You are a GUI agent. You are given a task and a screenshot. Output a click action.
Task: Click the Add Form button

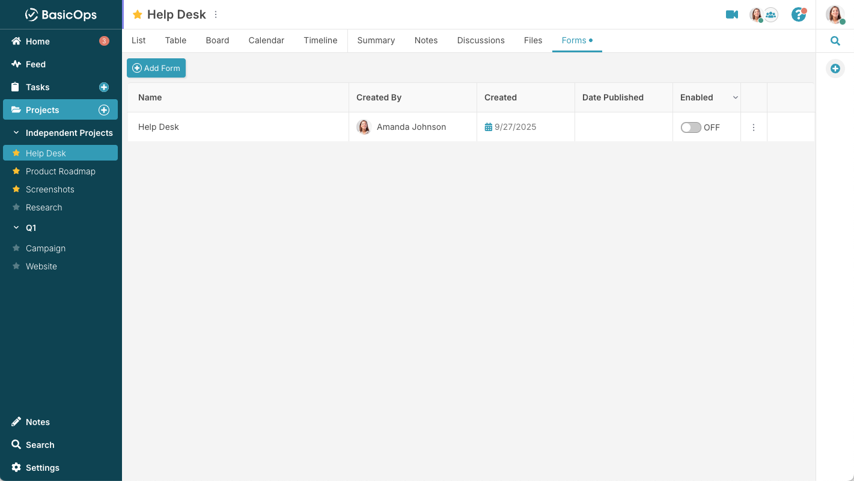click(156, 68)
